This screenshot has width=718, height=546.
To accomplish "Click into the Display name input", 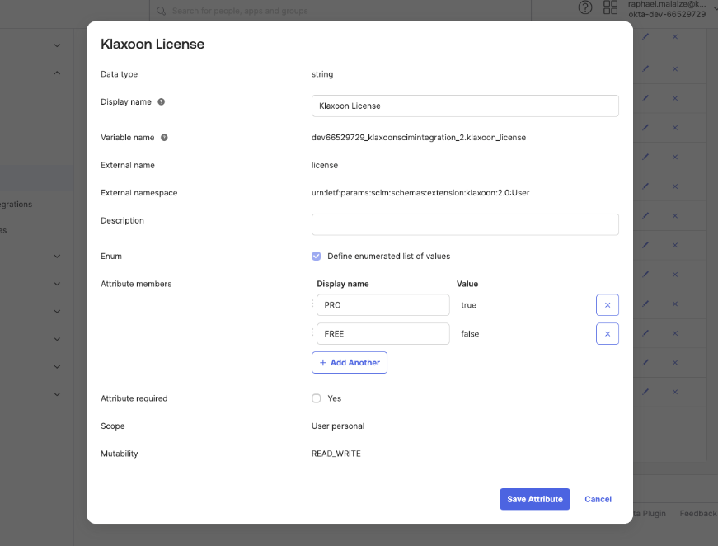I will pyautogui.click(x=465, y=106).
